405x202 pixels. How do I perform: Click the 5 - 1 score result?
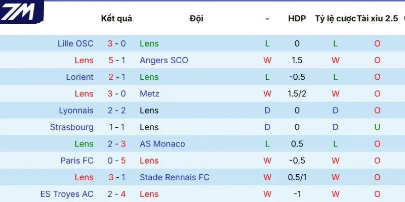(x=117, y=60)
